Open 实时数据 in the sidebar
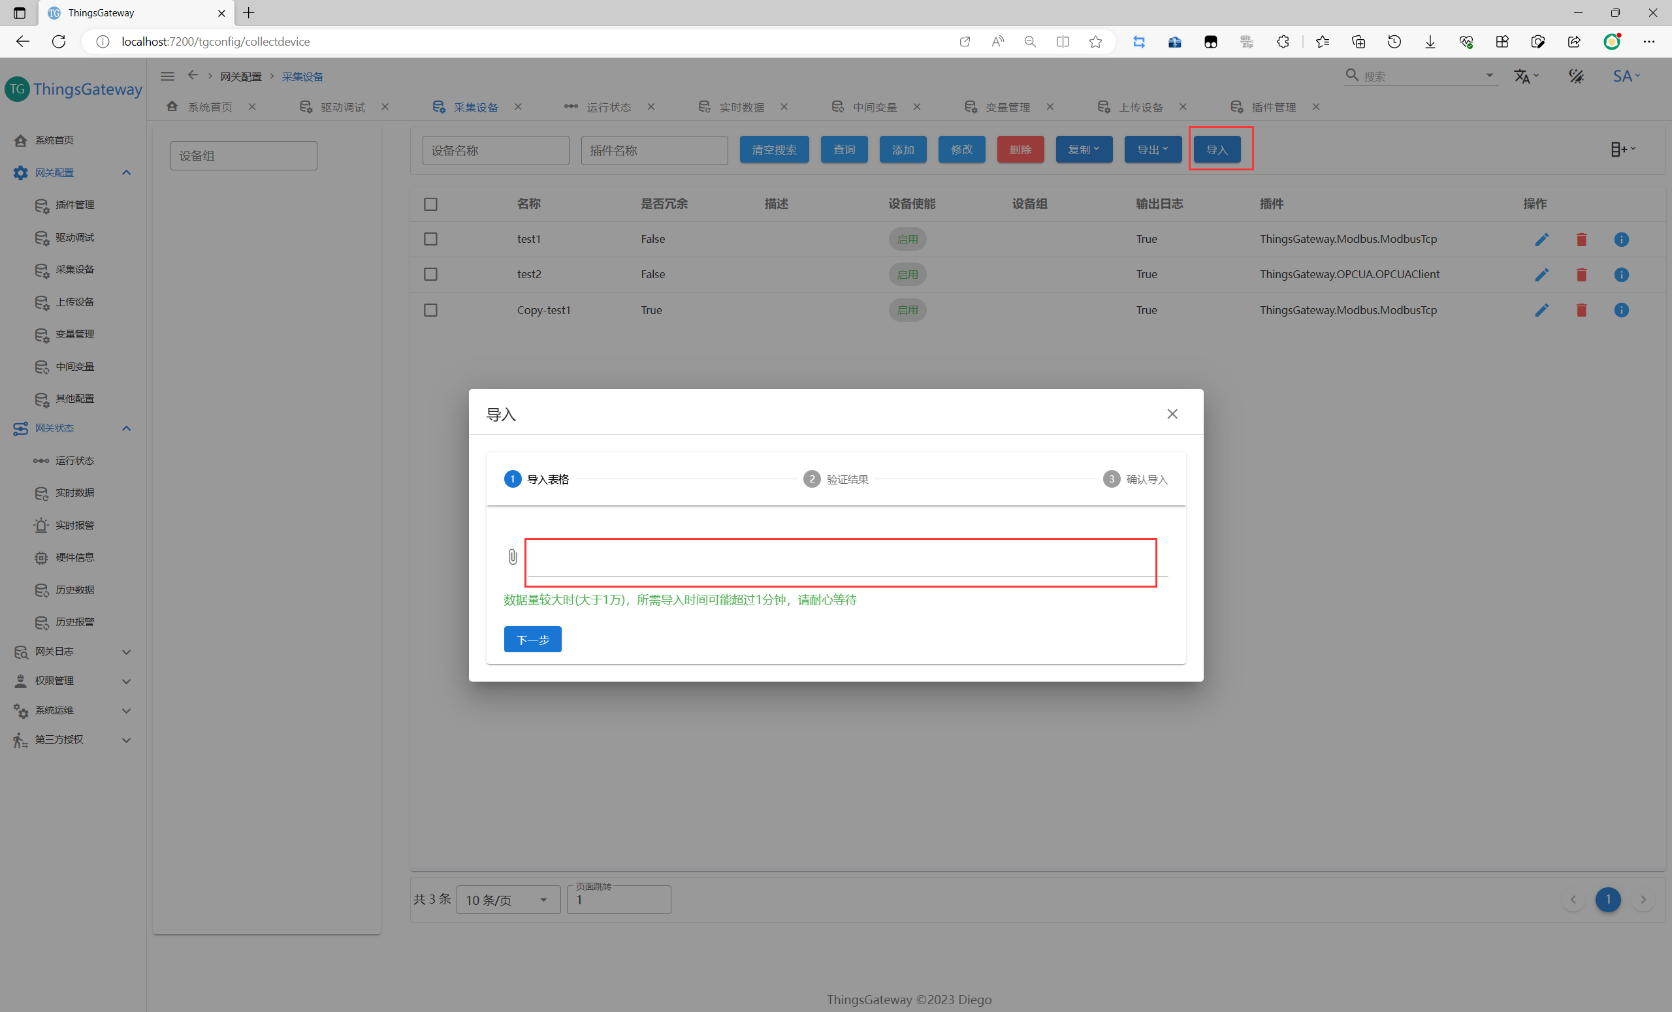1672x1012 pixels. pos(74,492)
